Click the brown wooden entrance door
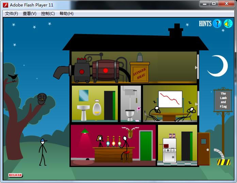 tap(203, 149)
